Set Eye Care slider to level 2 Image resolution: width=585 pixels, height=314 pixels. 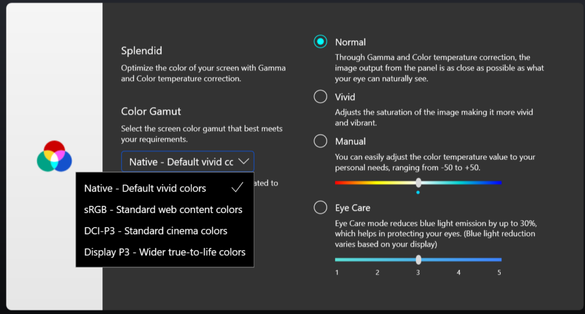(x=377, y=260)
